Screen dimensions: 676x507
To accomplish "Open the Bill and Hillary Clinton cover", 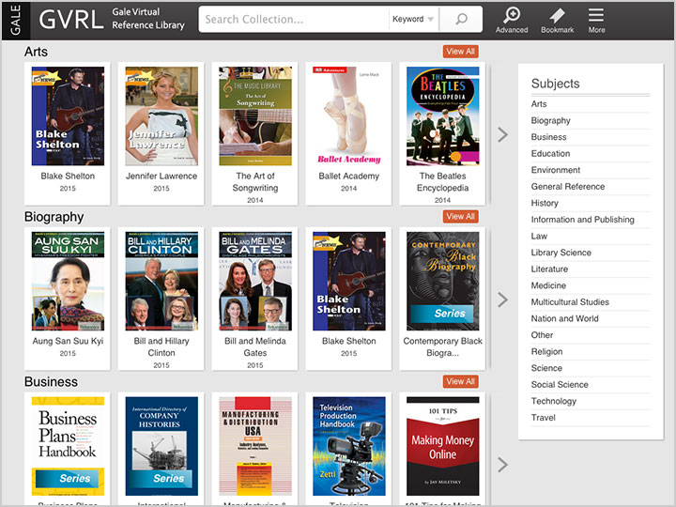I will pos(161,281).
